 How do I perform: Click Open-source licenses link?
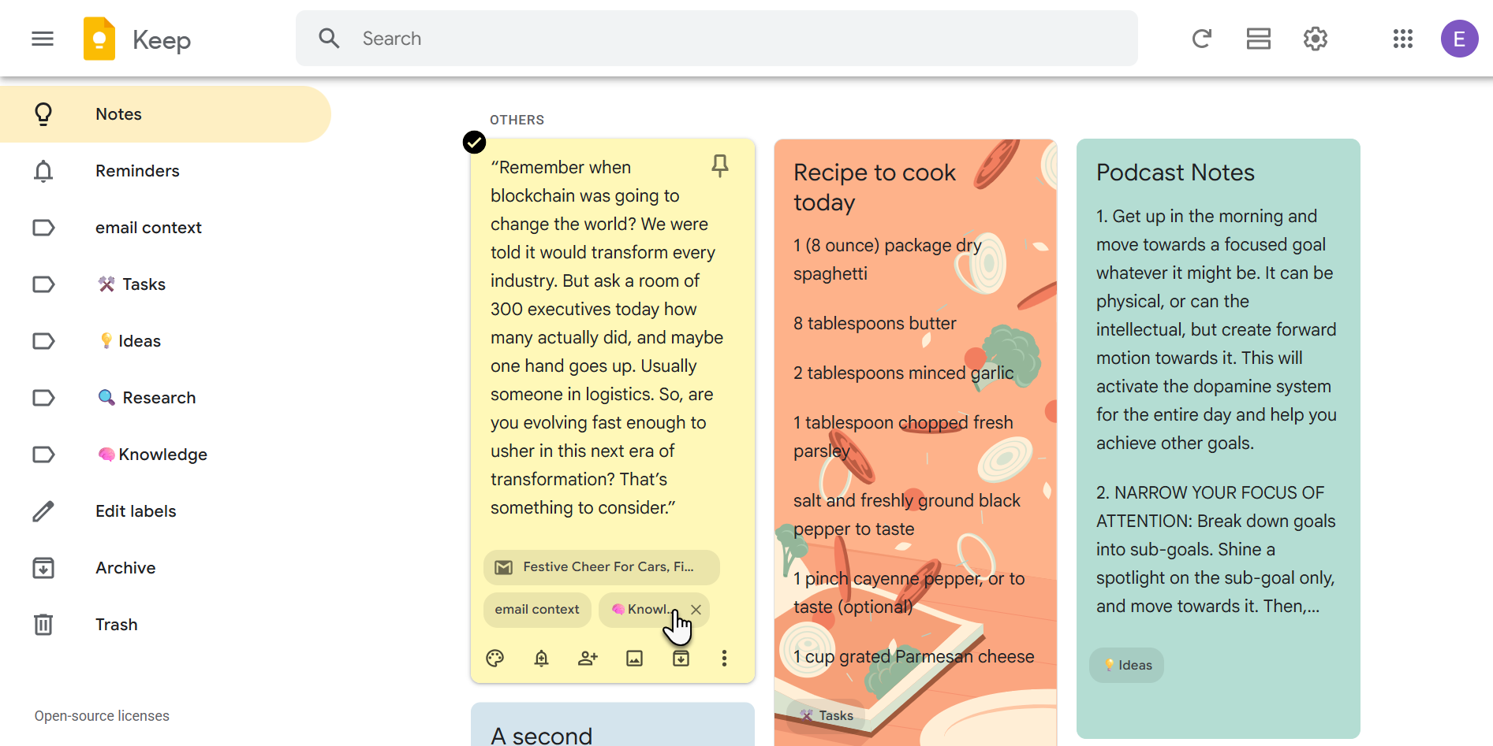click(102, 716)
